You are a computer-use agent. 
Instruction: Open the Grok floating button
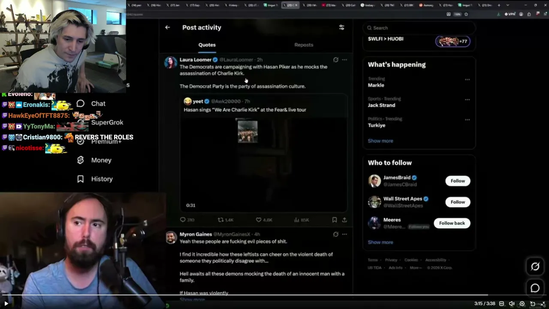(535, 267)
